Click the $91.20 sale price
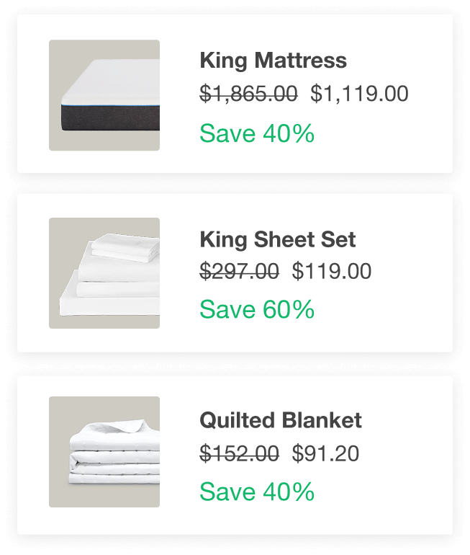Screen dimensions: 470x555 (x=325, y=453)
